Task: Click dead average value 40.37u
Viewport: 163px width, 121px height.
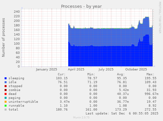Action: coord(123,94)
